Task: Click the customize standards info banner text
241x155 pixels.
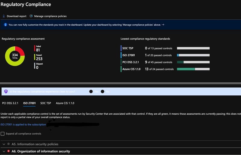Action: 85,25
